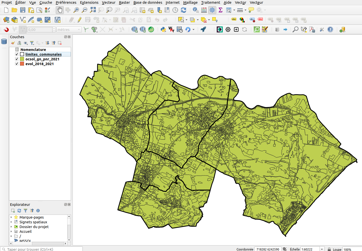This screenshot has width=362, height=251.
Task: Select the limites_communales layer name
Action: point(43,54)
